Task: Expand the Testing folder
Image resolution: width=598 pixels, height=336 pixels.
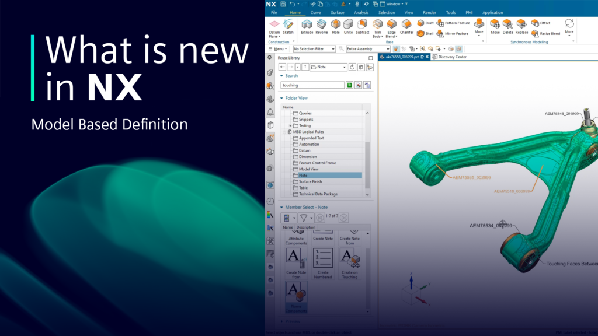Action: pos(291,125)
